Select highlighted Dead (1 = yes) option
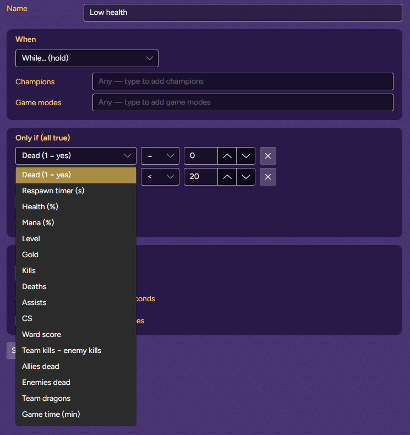This screenshot has height=435, width=410. pos(76,175)
